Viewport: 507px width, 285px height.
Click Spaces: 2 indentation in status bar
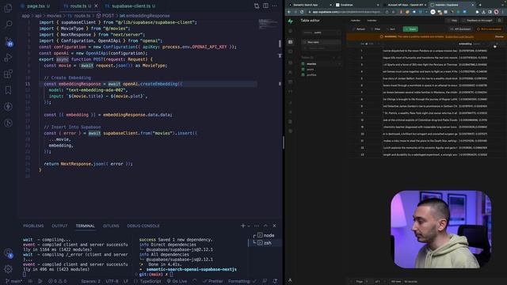(x=90, y=281)
